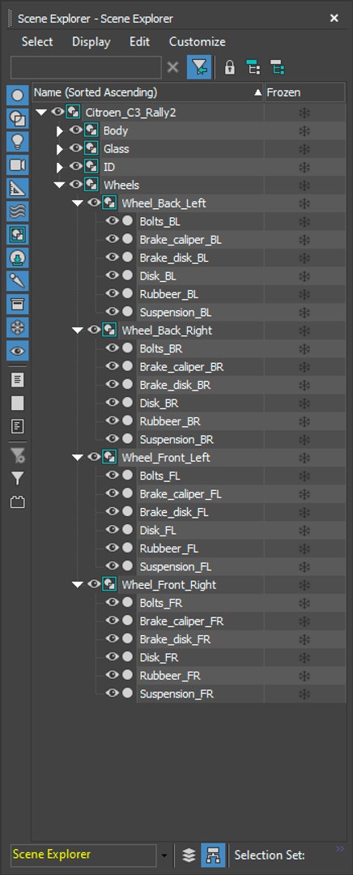The width and height of the screenshot is (353, 875).
Task: Switch to Sort by Layer stack icon
Action: 189,855
